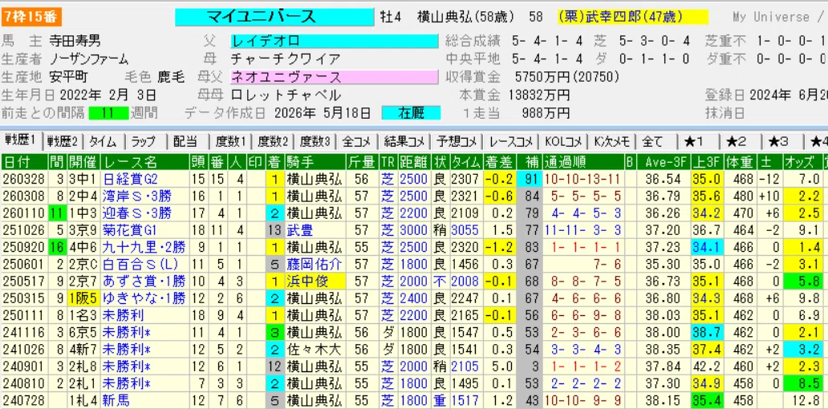Sort by 通過順 column header
The height and width of the screenshot is (409, 828).
582,161
